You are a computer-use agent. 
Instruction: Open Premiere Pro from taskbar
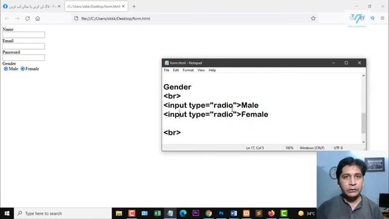pos(196,214)
